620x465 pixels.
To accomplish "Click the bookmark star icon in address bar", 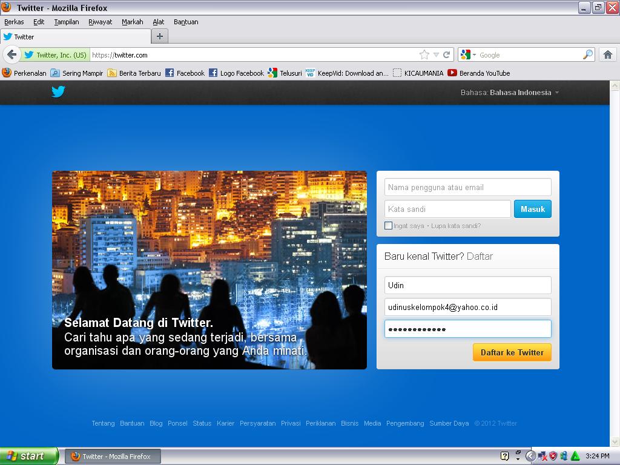I will pos(424,55).
